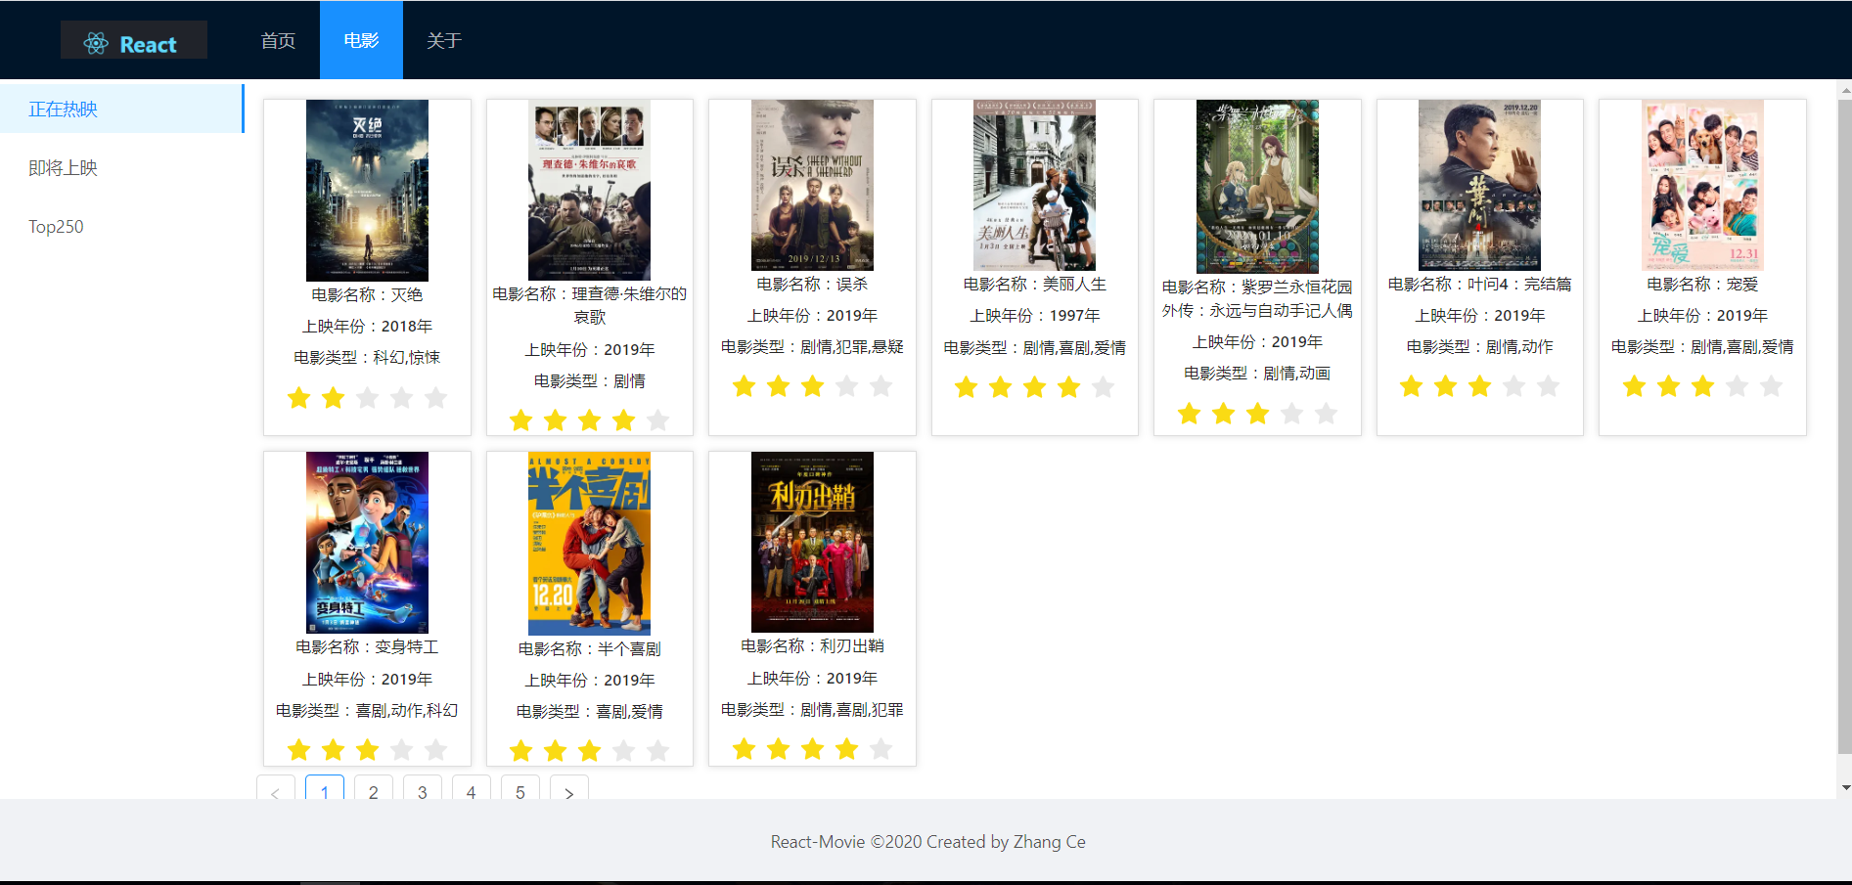Image resolution: width=1852 pixels, height=885 pixels.
Task: Click fifth star of 理查德·朱维尔的哀歌 rating
Action: point(658,420)
